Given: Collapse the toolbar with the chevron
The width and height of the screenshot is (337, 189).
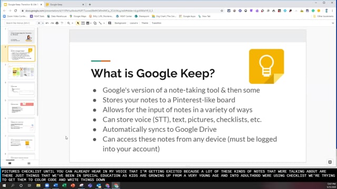Looking at the screenshot, I should click(333, 23).
